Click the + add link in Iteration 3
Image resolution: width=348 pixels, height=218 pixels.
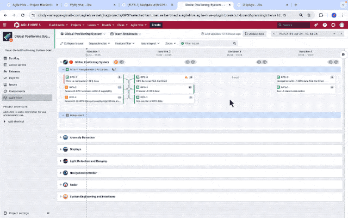pos(235,77)
